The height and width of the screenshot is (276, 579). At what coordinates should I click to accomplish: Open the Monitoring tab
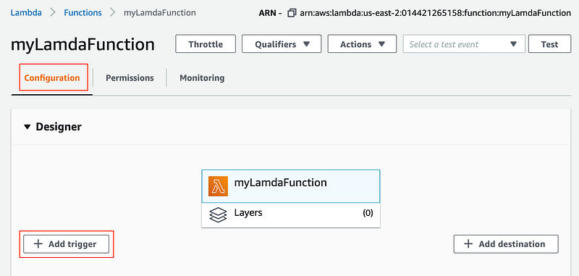coord(202,78)
